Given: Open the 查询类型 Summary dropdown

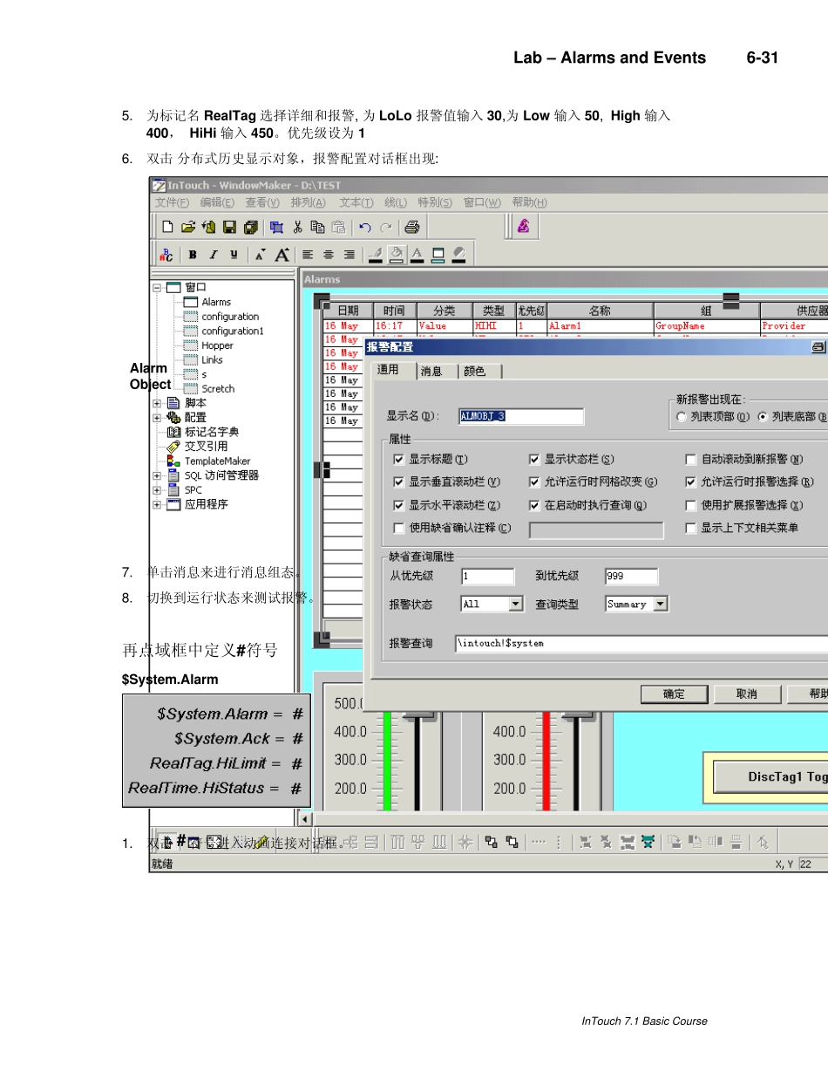Looking at the screenshot, I should (660, 604).
